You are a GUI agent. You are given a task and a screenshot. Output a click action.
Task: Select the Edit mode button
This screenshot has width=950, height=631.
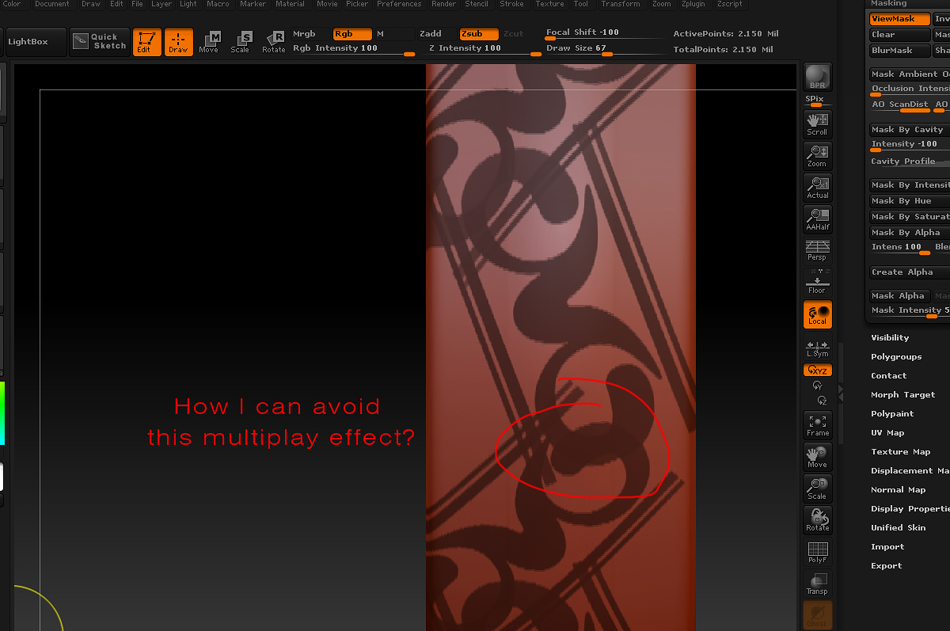coord(146,42)
